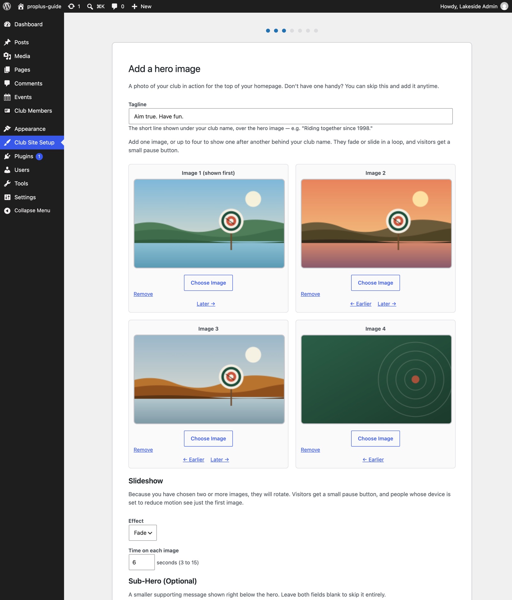Click the Image 2 sunset thumbnail

pyautogui.click(x=376, y=223)
